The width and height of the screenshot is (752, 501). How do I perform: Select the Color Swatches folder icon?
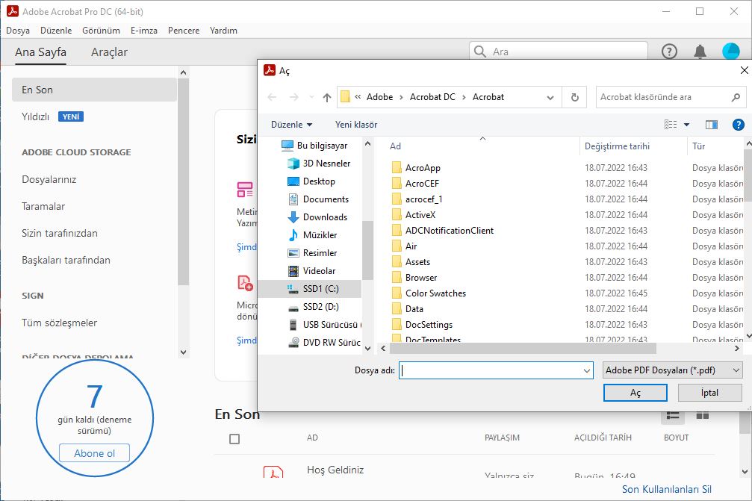(x=397, y=293)
